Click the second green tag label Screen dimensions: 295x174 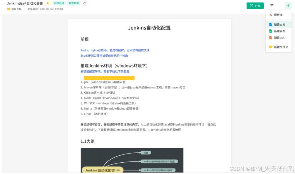74,3
